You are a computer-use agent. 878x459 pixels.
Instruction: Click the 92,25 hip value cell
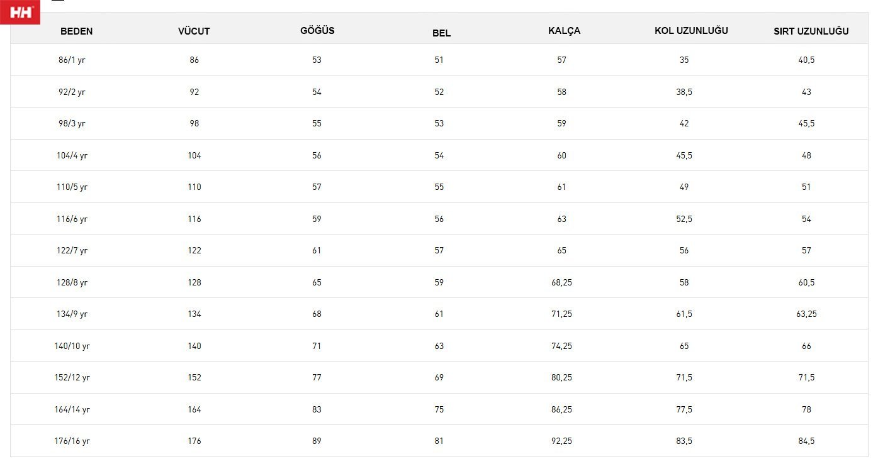tap(561, 441)
